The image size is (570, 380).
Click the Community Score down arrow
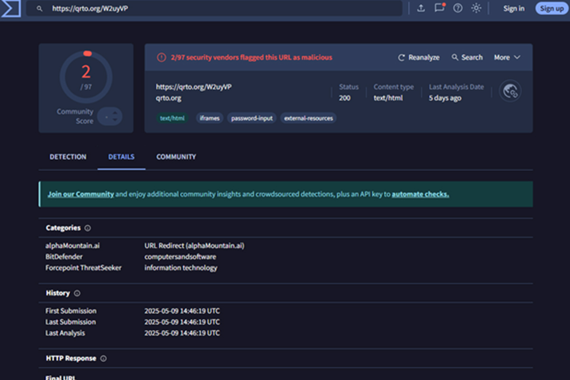click(114, 121)
